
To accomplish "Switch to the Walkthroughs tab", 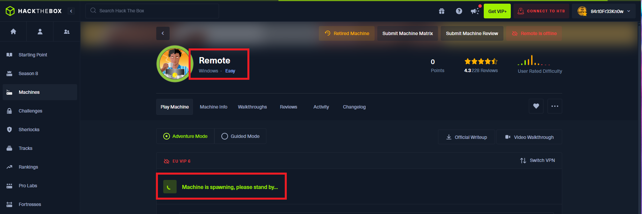I will point(252,107).
